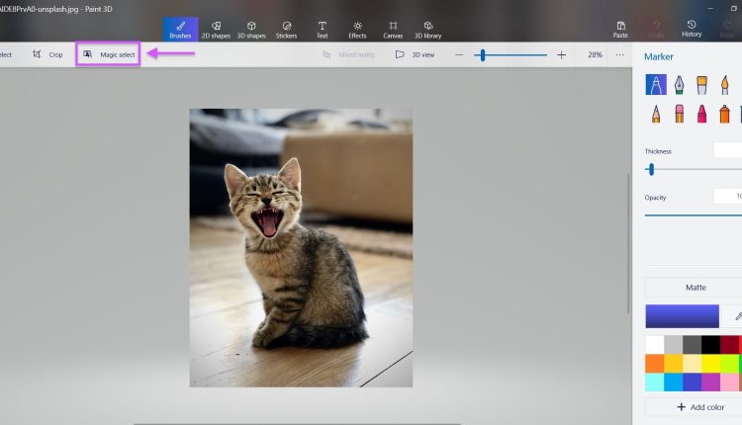This screenshot has width=742, height=425.
Task: Open the Stickers tab
Action: click(x=287, y=29)
